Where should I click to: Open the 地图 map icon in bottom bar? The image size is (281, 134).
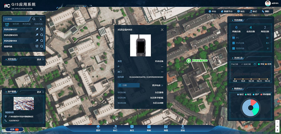(x=166, y=127)
